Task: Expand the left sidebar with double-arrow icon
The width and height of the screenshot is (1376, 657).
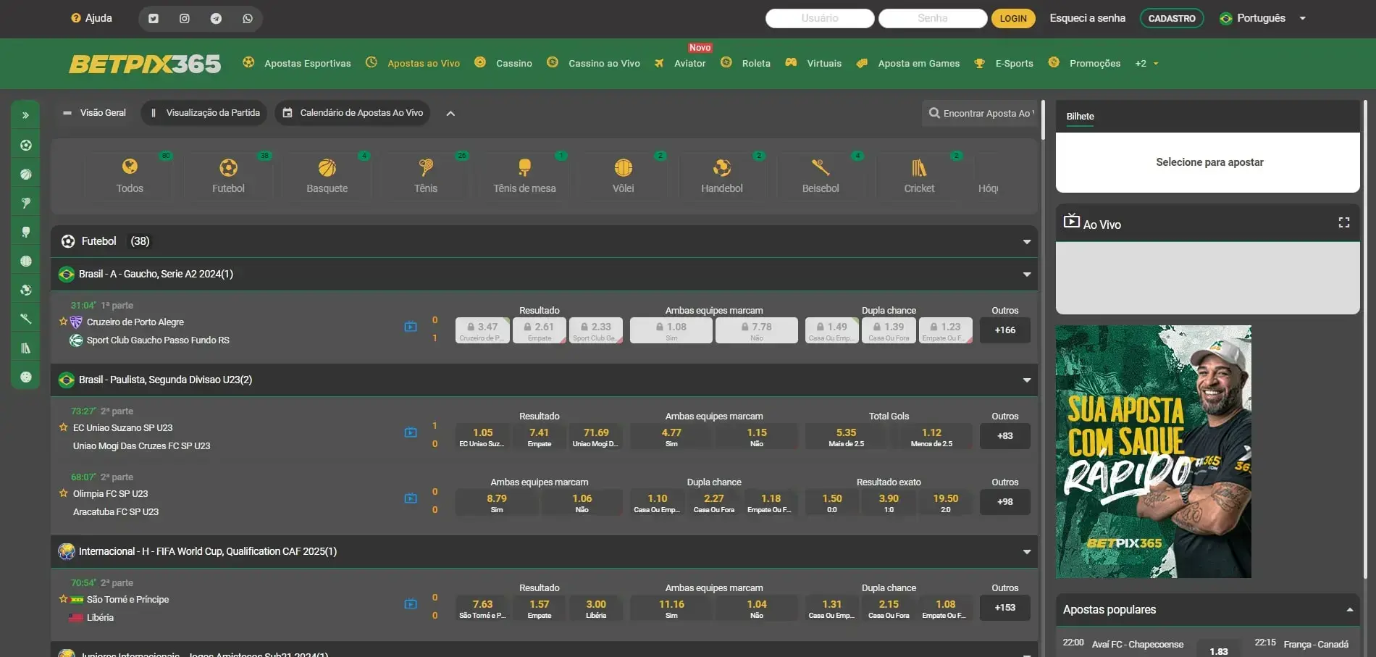Action: pos(25,115)
